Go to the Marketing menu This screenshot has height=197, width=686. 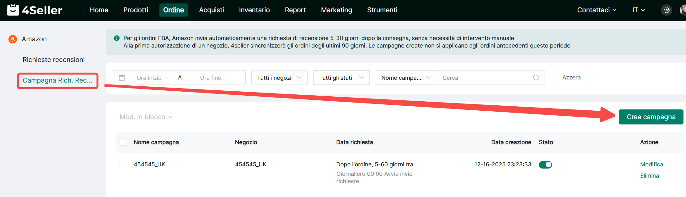point(336,10)
